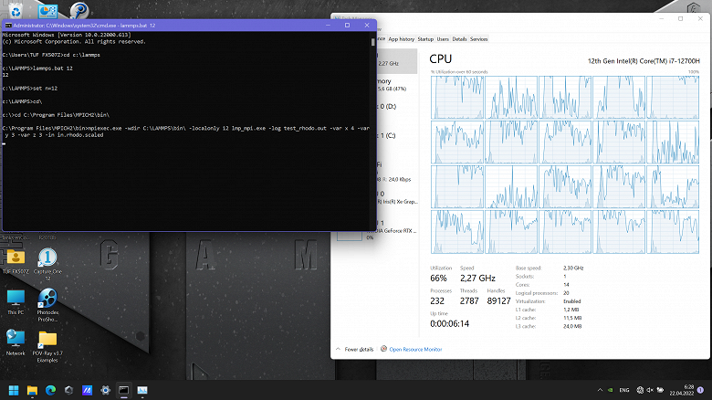Go to the Details tab
This screenshot has height=400, width=712.
(x=459, y=39)
